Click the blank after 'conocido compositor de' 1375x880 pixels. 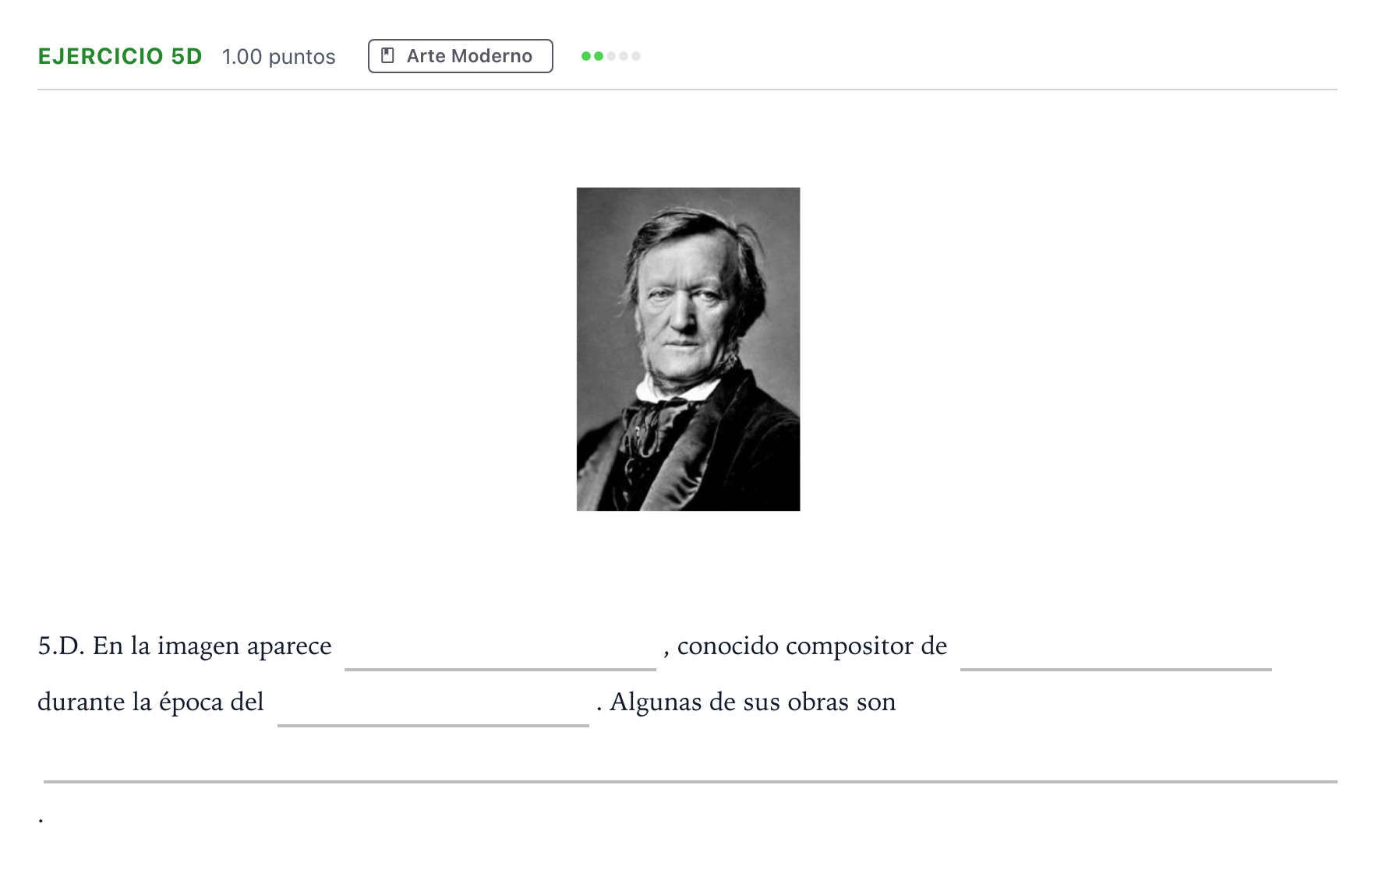(1116, 649)
